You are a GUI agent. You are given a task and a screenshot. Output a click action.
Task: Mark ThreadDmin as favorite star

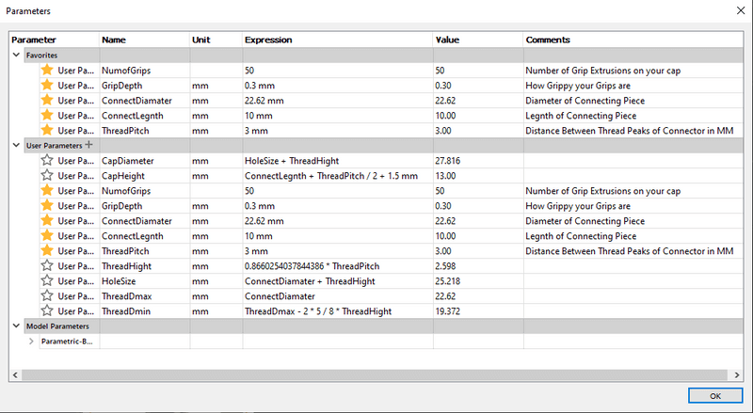click(x=46, y=310)
